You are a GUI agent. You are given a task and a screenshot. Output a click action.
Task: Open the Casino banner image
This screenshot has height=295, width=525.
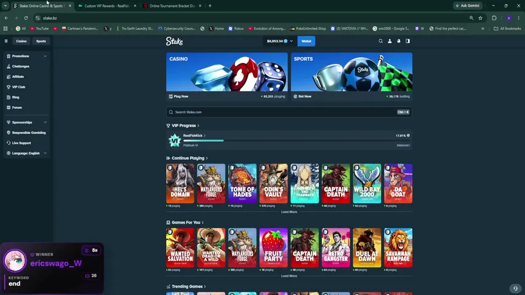click(x=226, y=72)
